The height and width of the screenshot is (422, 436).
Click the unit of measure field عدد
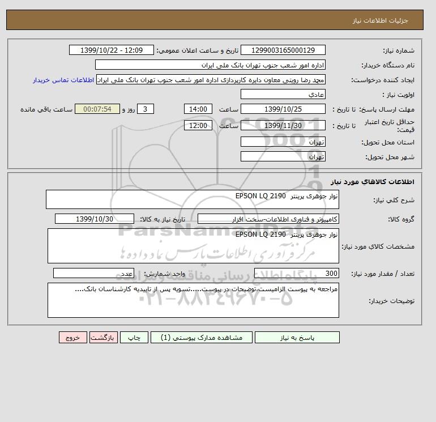(x=93, y=274)
